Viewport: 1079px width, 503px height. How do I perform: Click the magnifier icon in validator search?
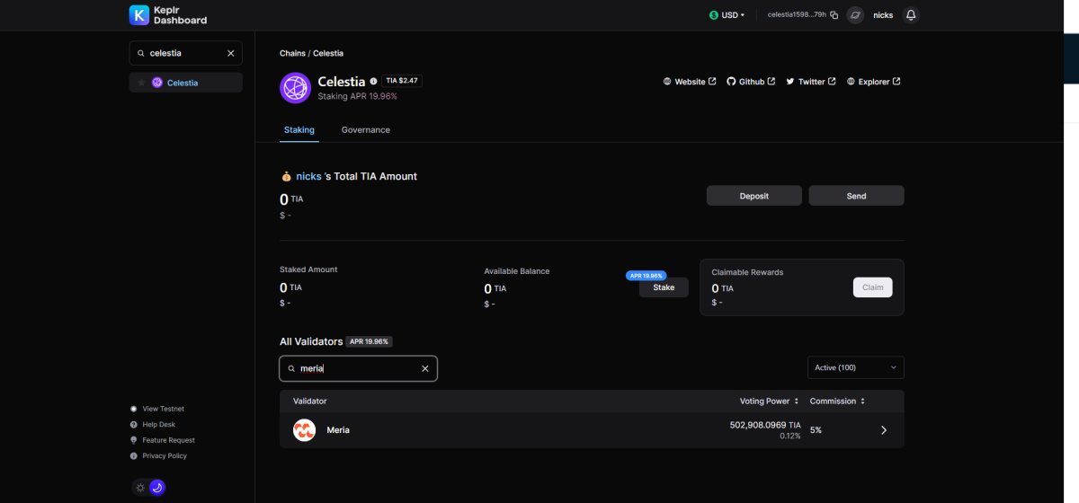click(291, 369)
